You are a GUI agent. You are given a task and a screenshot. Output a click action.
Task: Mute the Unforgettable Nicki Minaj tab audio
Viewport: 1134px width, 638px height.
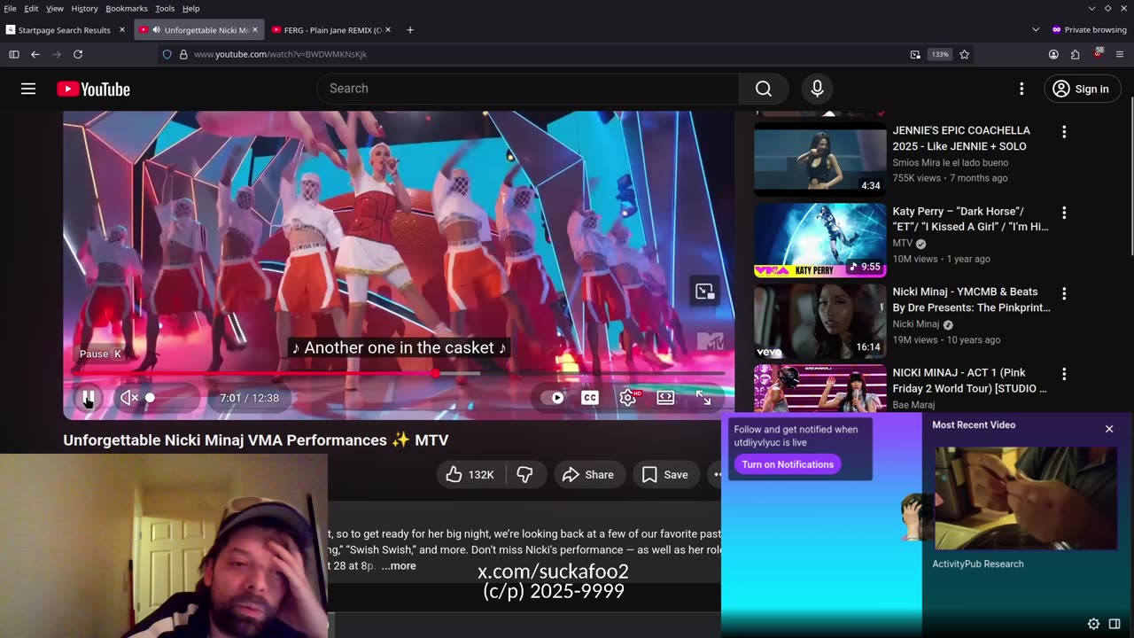(x=156, y=30)
